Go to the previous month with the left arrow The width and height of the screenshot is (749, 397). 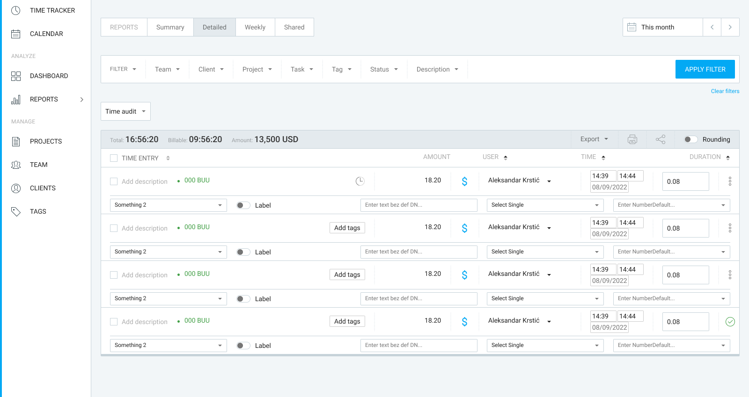point(712,27)
